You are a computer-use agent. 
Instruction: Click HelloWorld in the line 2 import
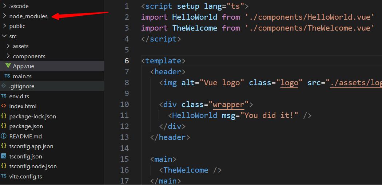point(195,17)
